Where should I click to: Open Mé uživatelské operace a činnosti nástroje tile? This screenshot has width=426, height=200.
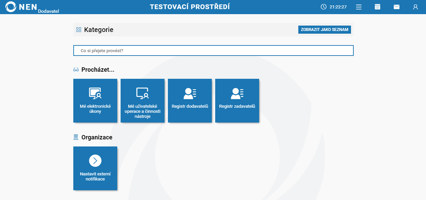coord(143,101)
